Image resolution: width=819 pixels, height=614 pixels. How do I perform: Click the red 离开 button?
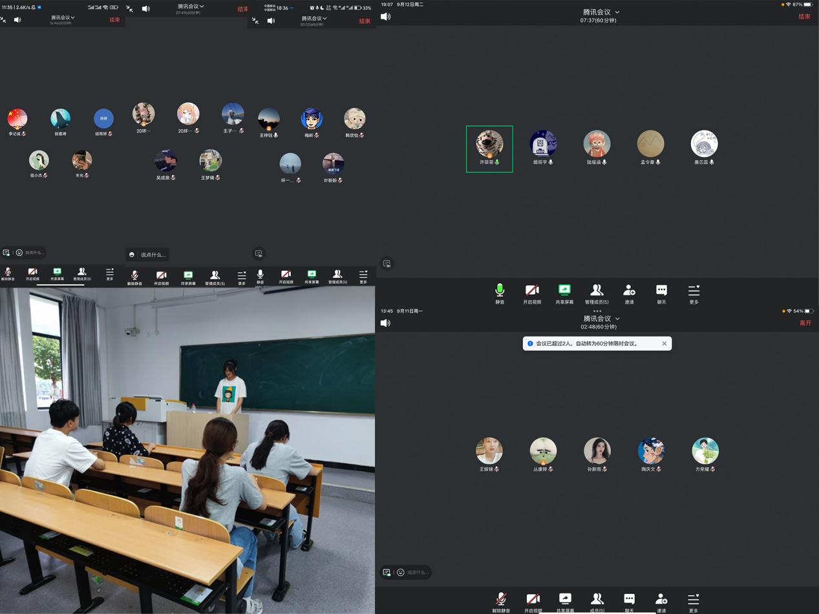tap(805, 323)
